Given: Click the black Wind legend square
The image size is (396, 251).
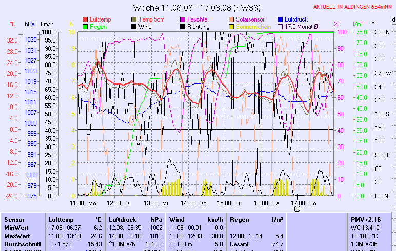Looking at the screenshot, I should (134, 26).
